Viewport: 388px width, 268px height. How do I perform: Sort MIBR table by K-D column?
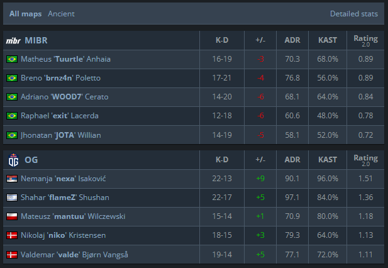click(222, 40)
